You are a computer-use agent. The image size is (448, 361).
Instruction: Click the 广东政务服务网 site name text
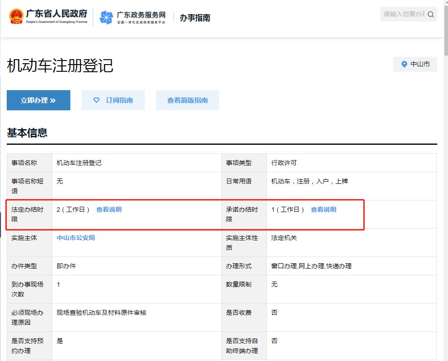[141, 15]
